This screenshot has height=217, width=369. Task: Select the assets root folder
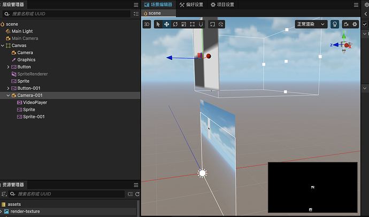(14, 204)
